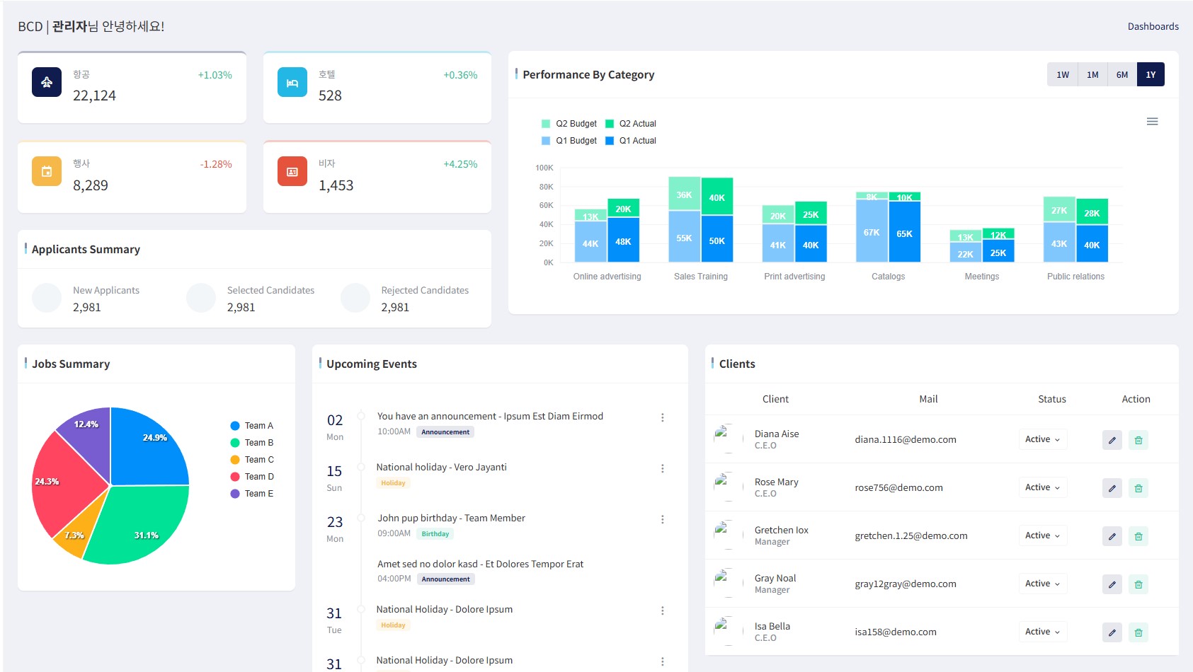Image resolution: width=1193 pixels, height=672 pixels.
Task: Click the Dashboards breadcrumb link
Action: click(1153, 26)
